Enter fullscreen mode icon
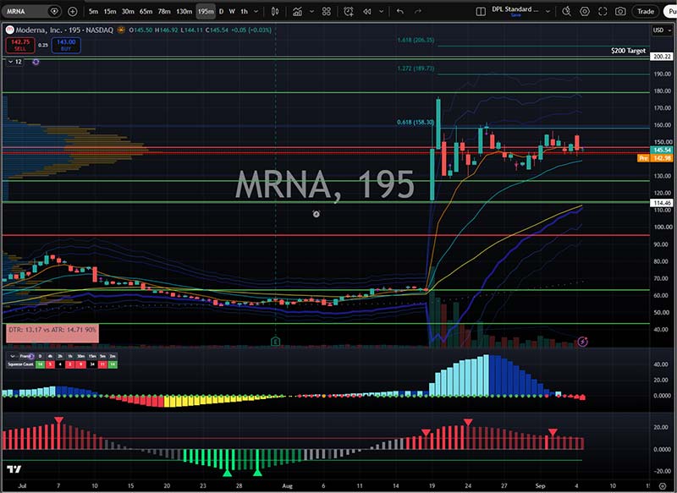The image size is (677, 493). tap(603, 12)
